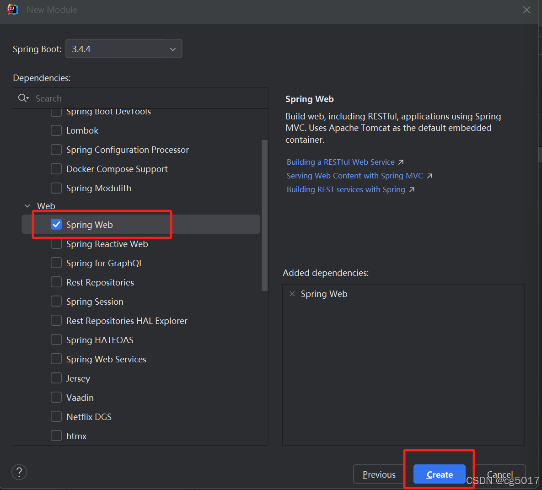Click arrow icon beside Building REST services link

click(x=412, y=190)
